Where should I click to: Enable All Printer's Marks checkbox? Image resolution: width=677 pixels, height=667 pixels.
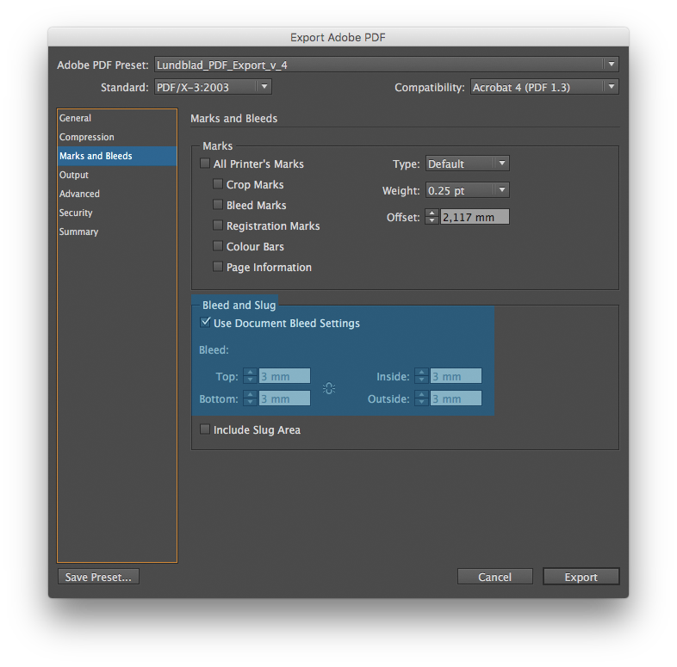coord(205,164)
